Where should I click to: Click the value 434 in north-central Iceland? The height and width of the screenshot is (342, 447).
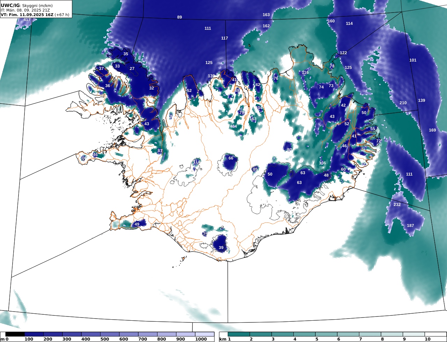click(x=233, y=126)
